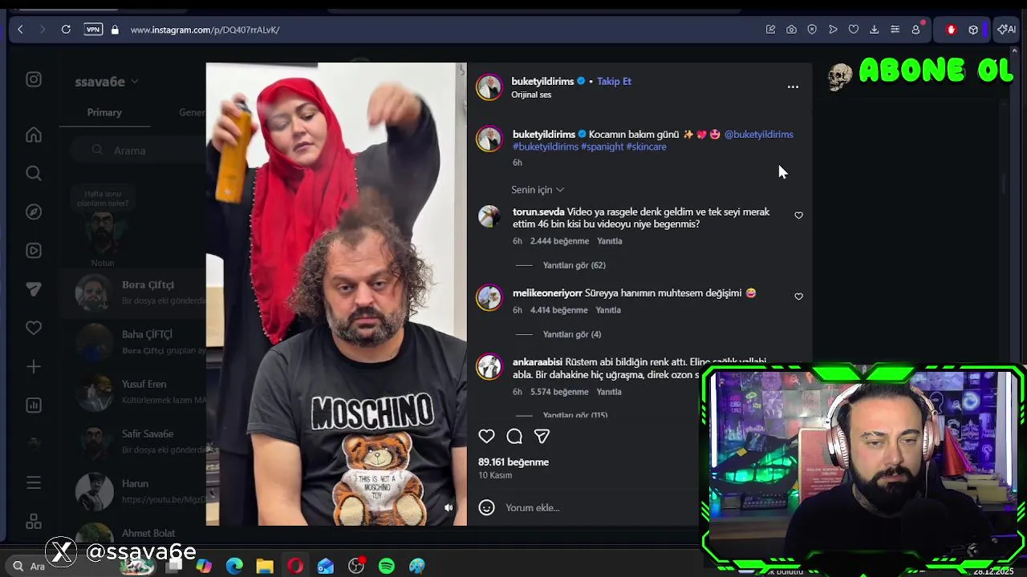The height and width of the screenshot is (577, 1027).
Task: Reply to melikeoneriyorr's comment via Yanıtla
Action: pyautogui.click(x=608, y=310)
